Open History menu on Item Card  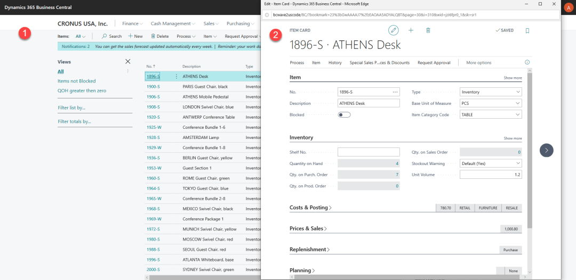(x=335, y=63)
